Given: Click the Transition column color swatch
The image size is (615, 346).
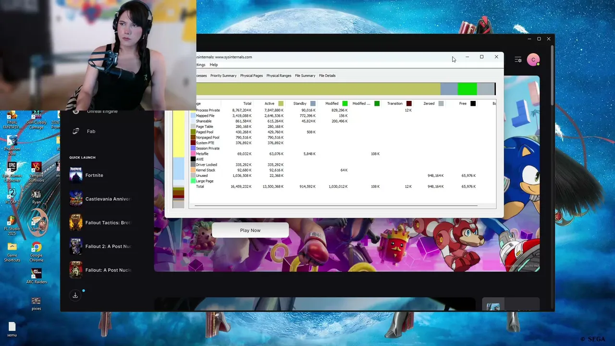Looking at the screenshot, I should pyautogui.click(x=409, y=103).
